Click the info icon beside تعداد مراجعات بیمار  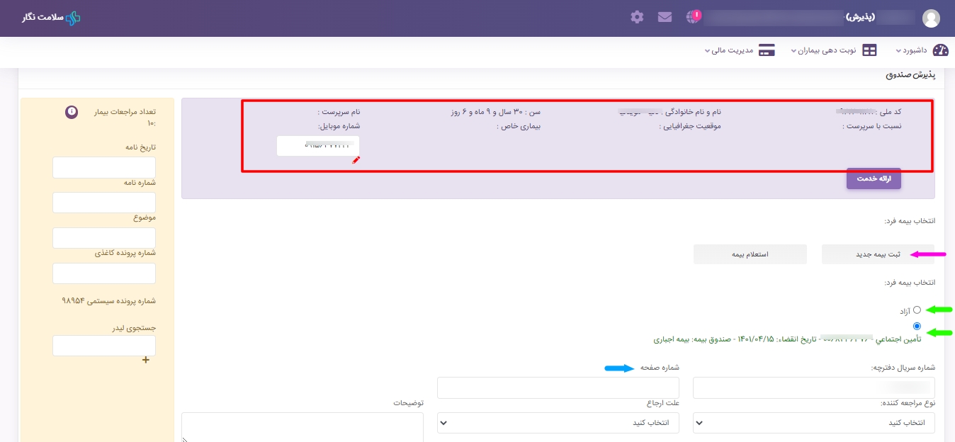(x=72, y=112)
